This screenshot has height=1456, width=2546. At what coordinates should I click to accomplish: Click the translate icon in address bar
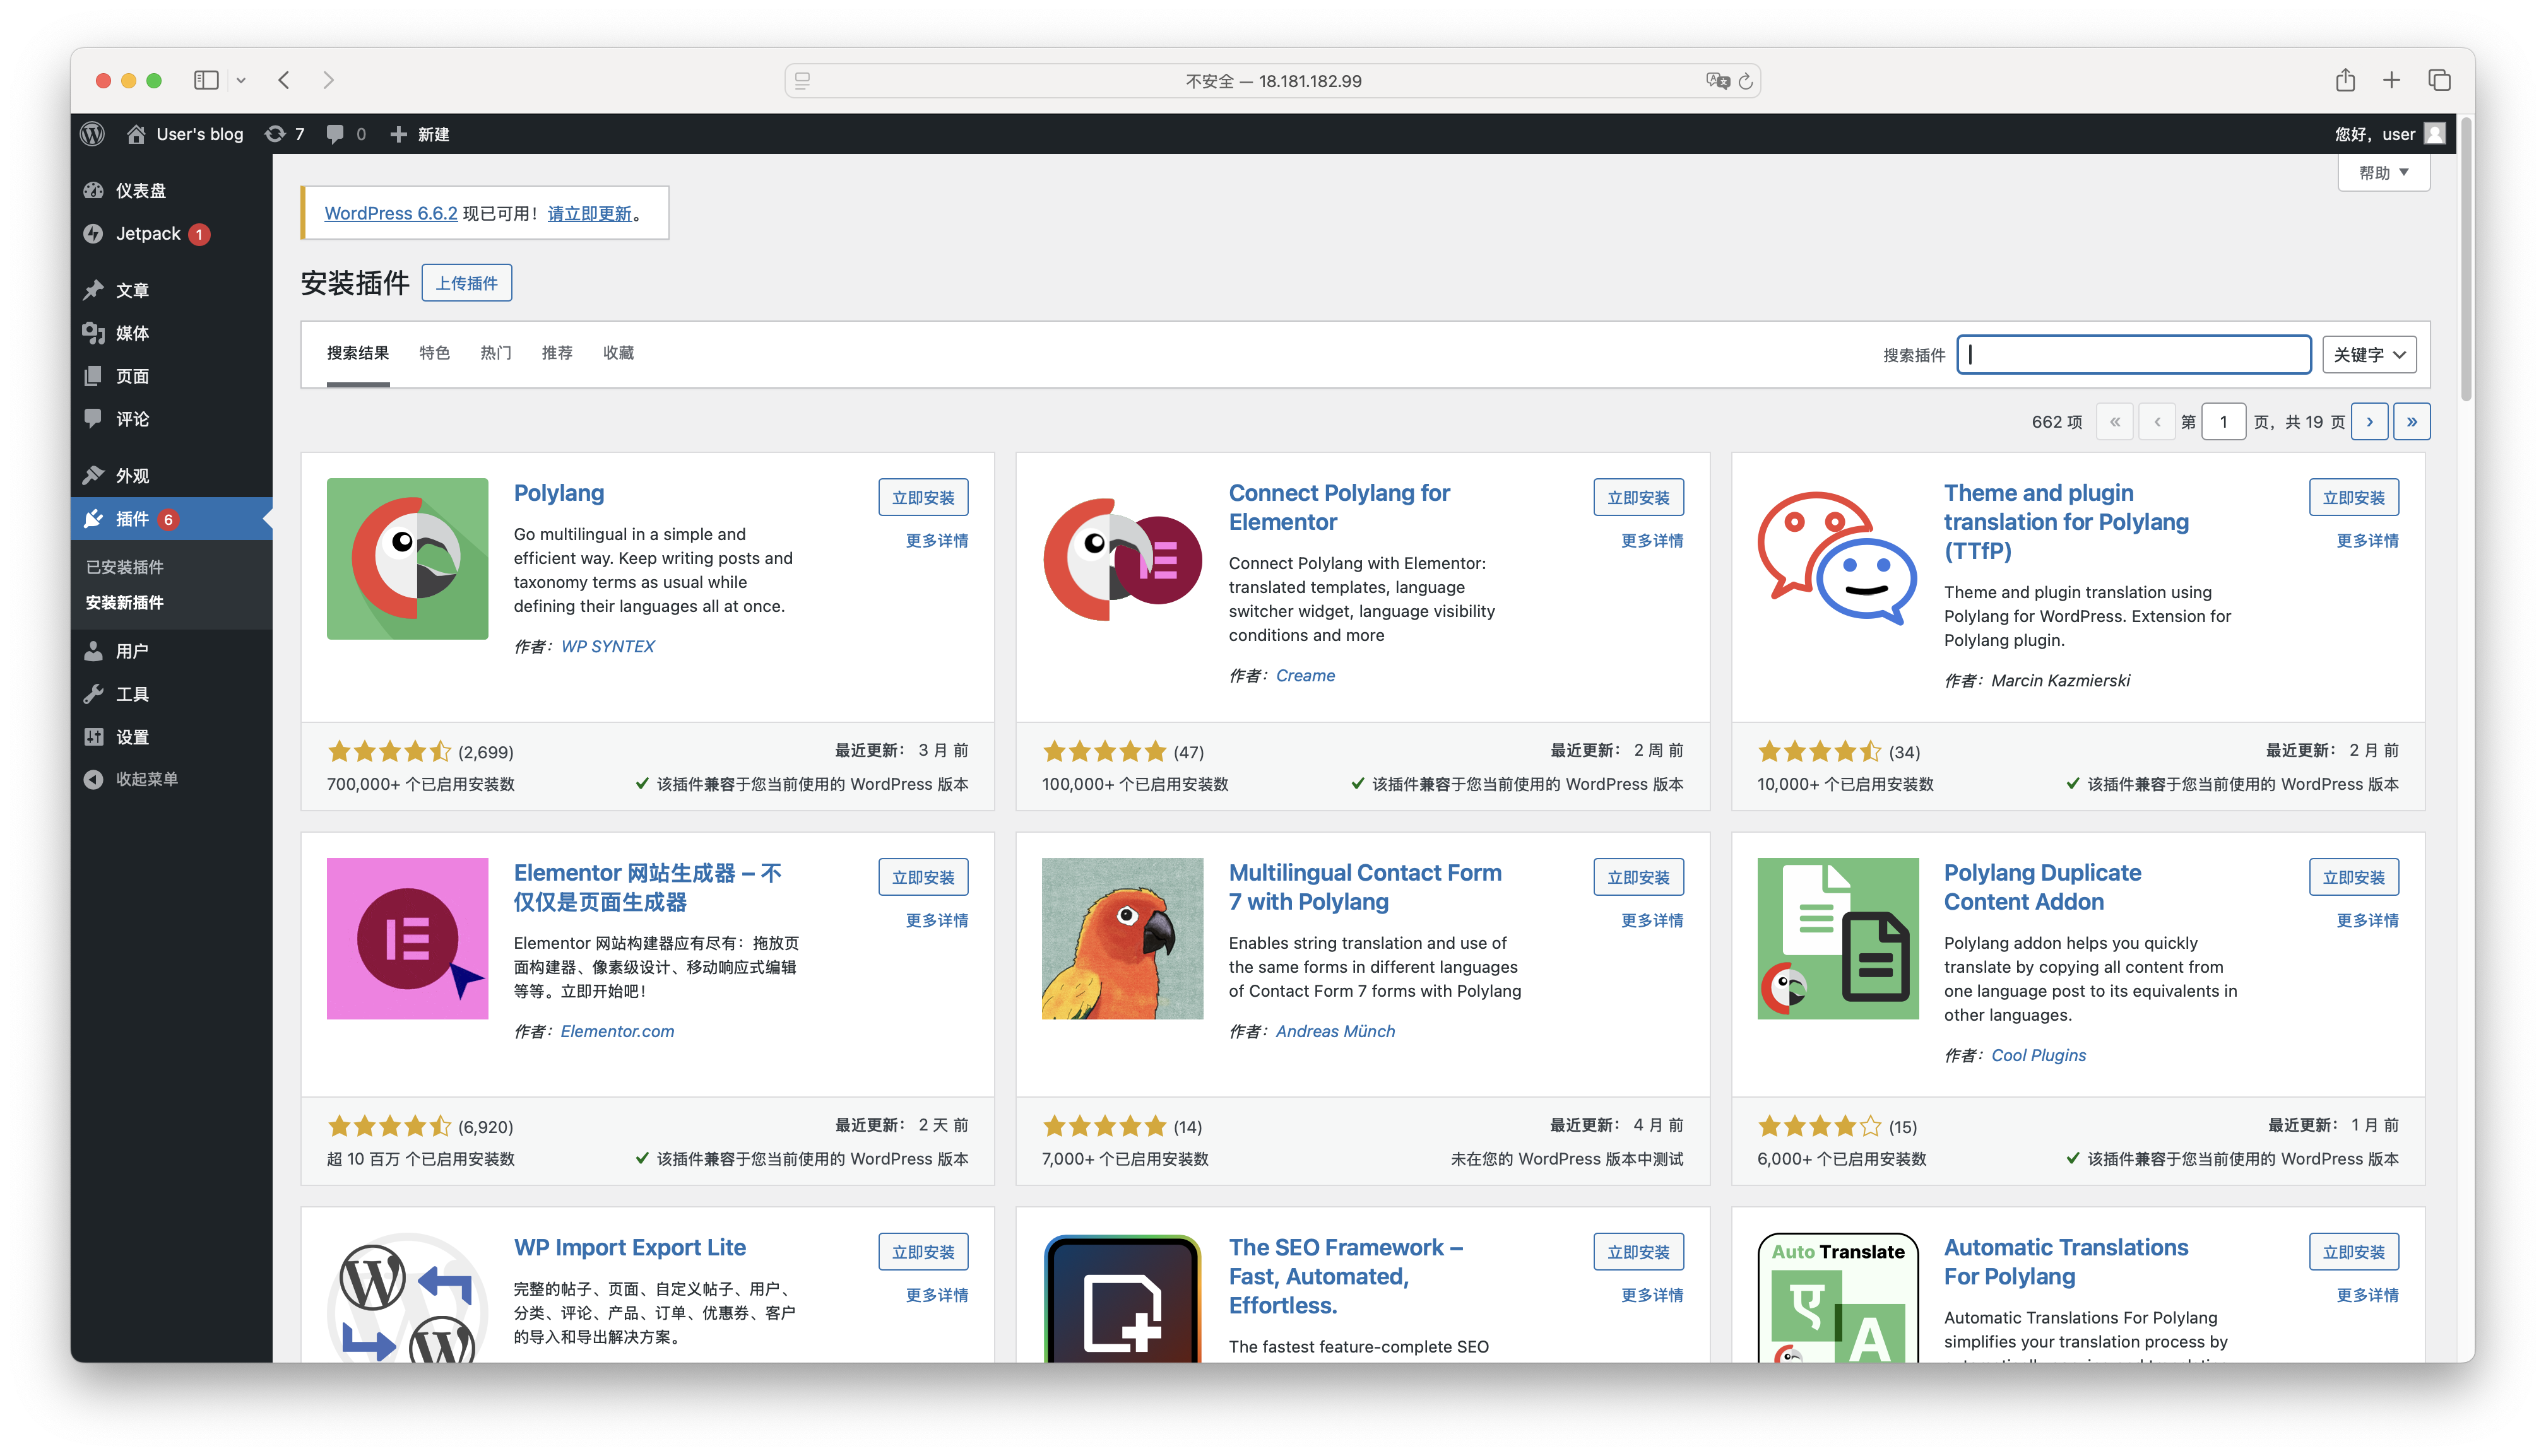pos(1717,81)
